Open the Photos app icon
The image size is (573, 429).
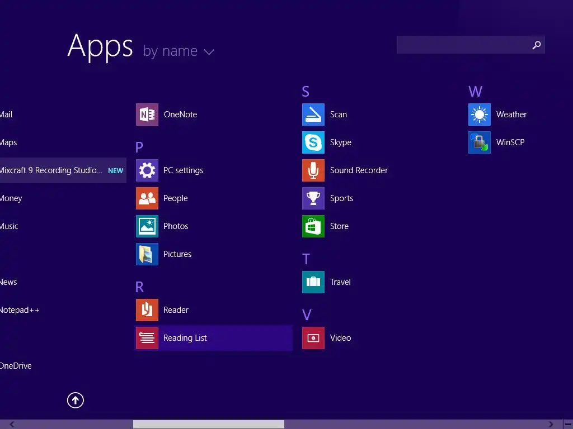pyautogui.click(x=147, y=226)
